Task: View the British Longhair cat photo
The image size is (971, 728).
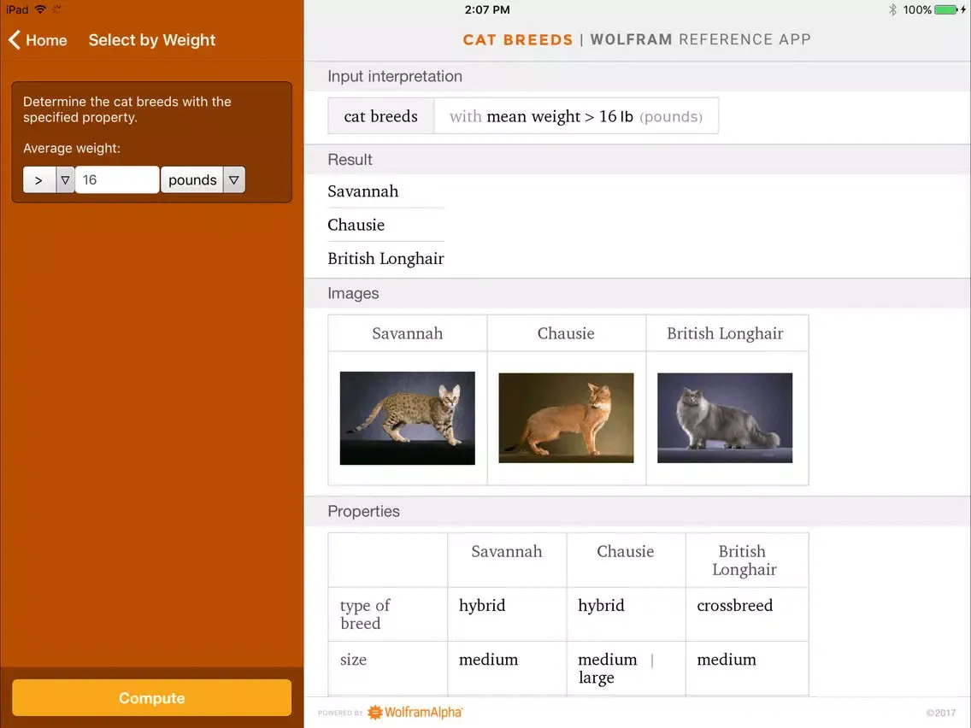Action: (725, 418)
